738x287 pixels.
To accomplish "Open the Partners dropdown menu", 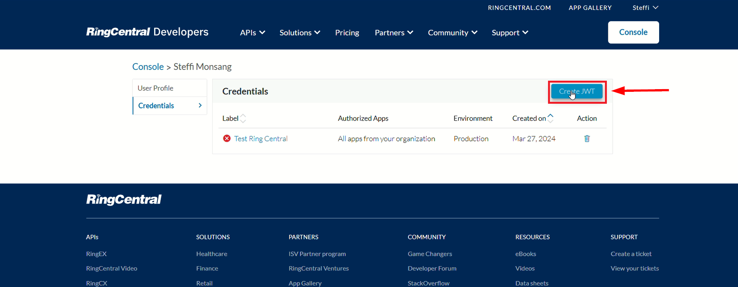I will (x=394, y=33).
